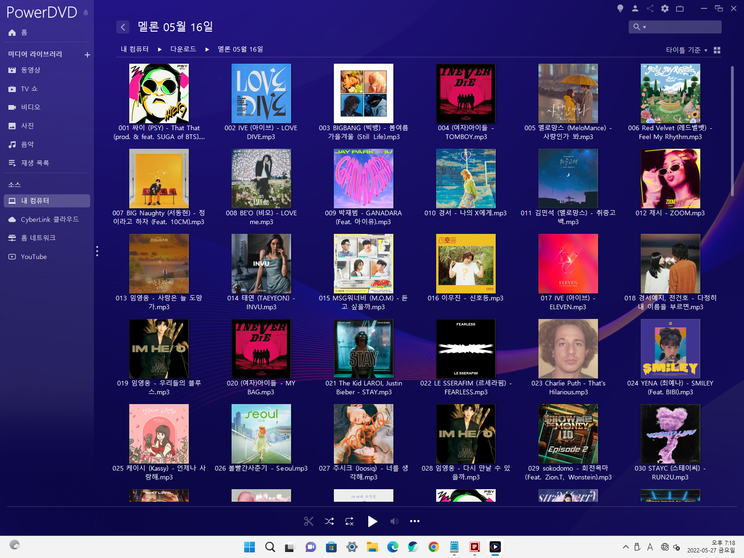This screenshot has width=744, height=558.
Task: Select 029 sokodomo 회전목마 thumbnail
Action: 568,434
